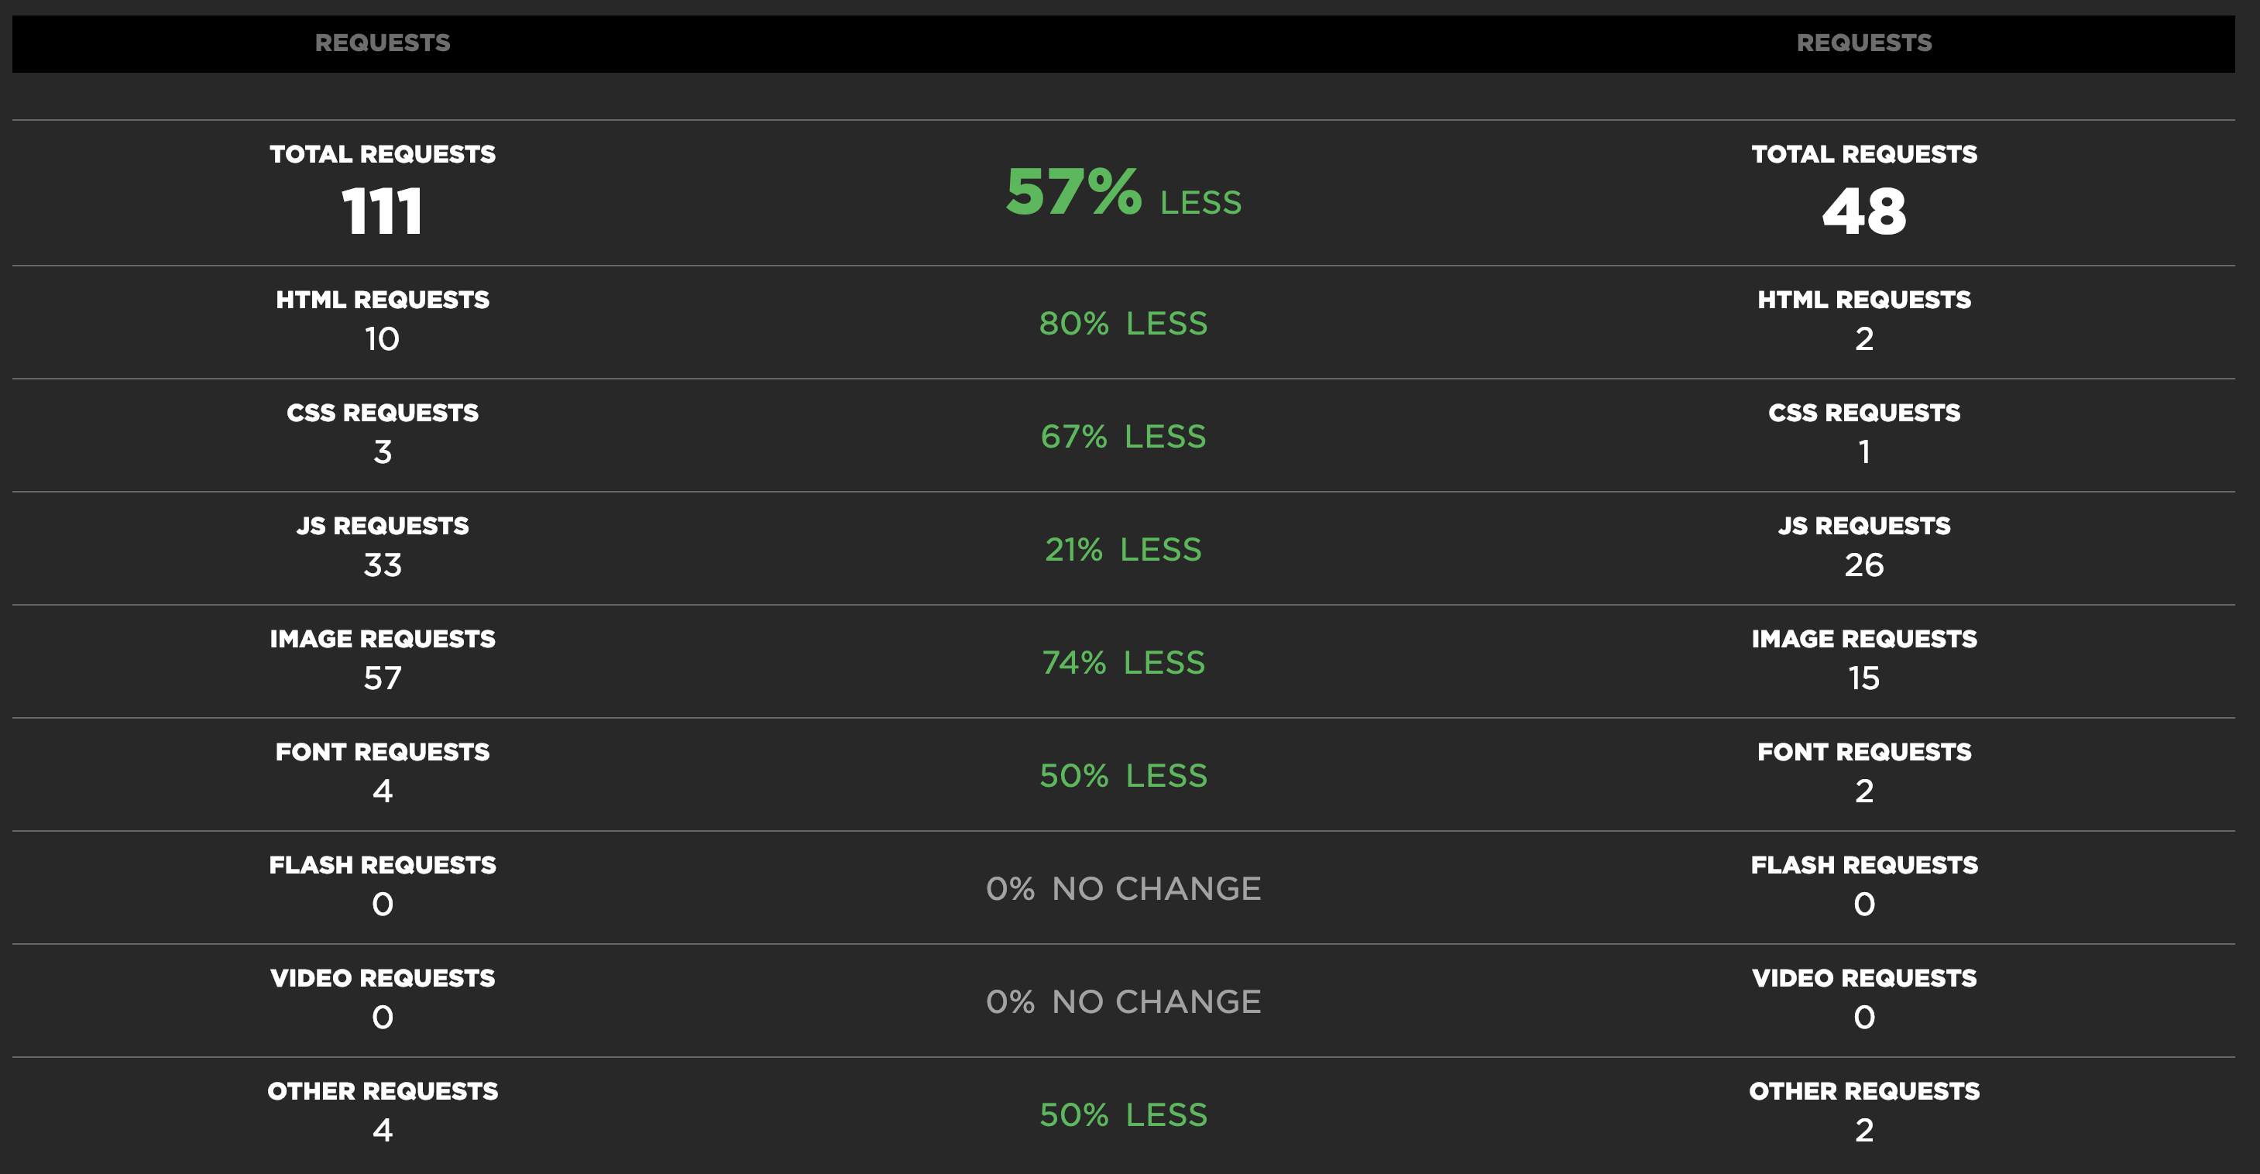The width and height of the screenshot is (2260, 1174).
Task: Click the 67% LESS CSS requests comparison
Action: tap(1123, 437)
